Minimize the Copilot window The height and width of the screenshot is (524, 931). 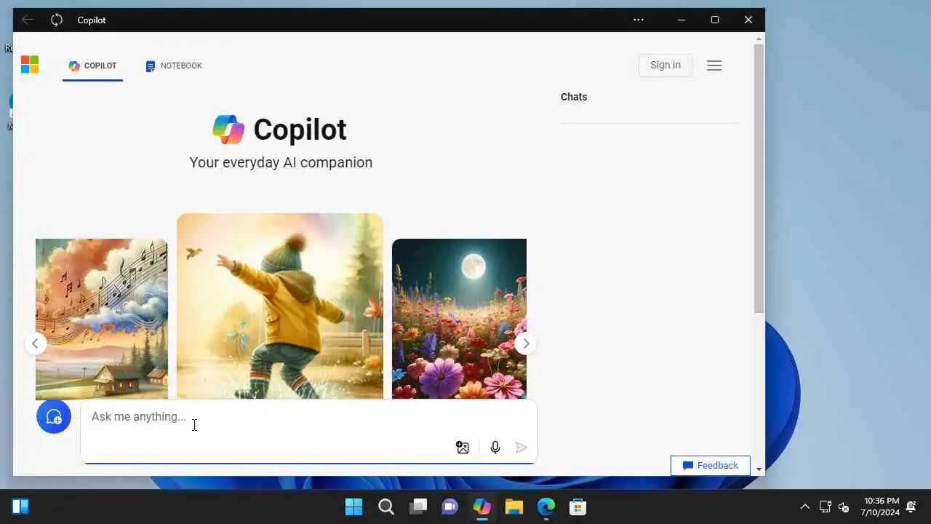[x=682, y=20]
